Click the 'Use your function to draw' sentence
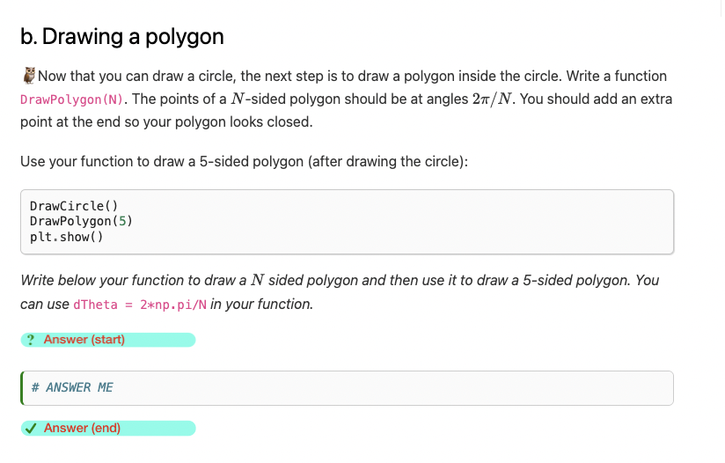The height and width of the screenshot is (463, 725). coord(244,161)
